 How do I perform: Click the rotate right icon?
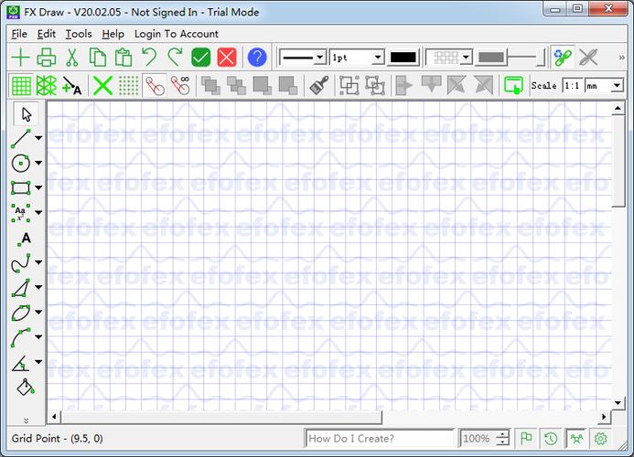point(484,86)
